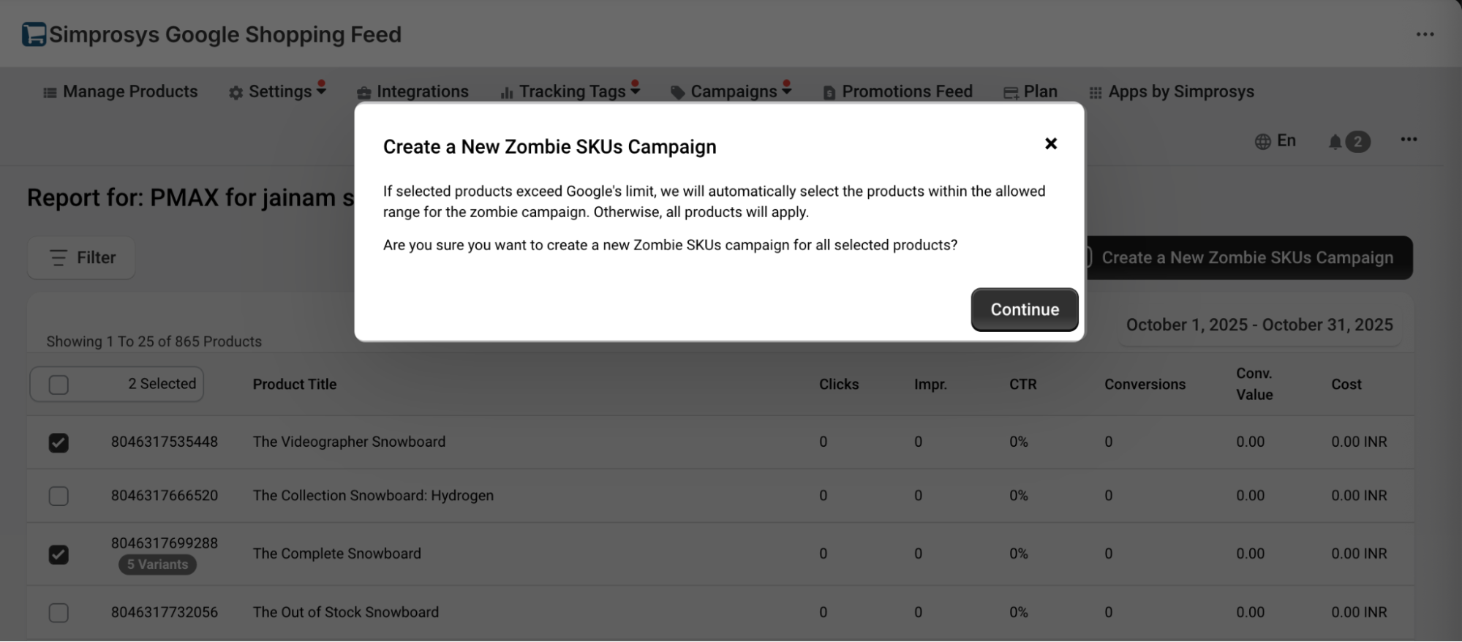The height and width of the screenshot is (642, 1462).
Task: Open the three-dots menu beside notifications
Action: click(1409, 140)
